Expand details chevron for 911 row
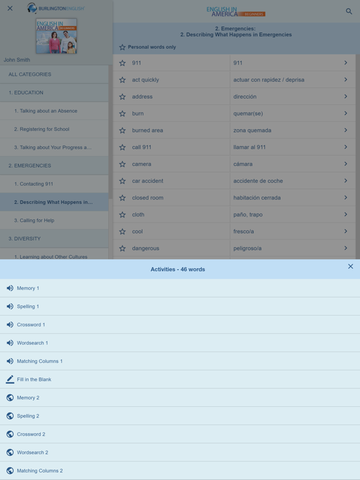This screenshot has height=480, width=360. tap(346, 62)
